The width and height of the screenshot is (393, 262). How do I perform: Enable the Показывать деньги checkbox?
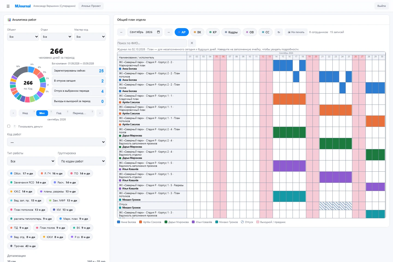click(x=9, y=126)
